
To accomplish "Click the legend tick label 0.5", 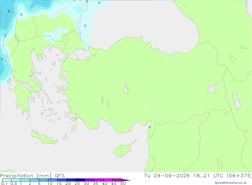I will pyautogui.click(x=14, y=183).
